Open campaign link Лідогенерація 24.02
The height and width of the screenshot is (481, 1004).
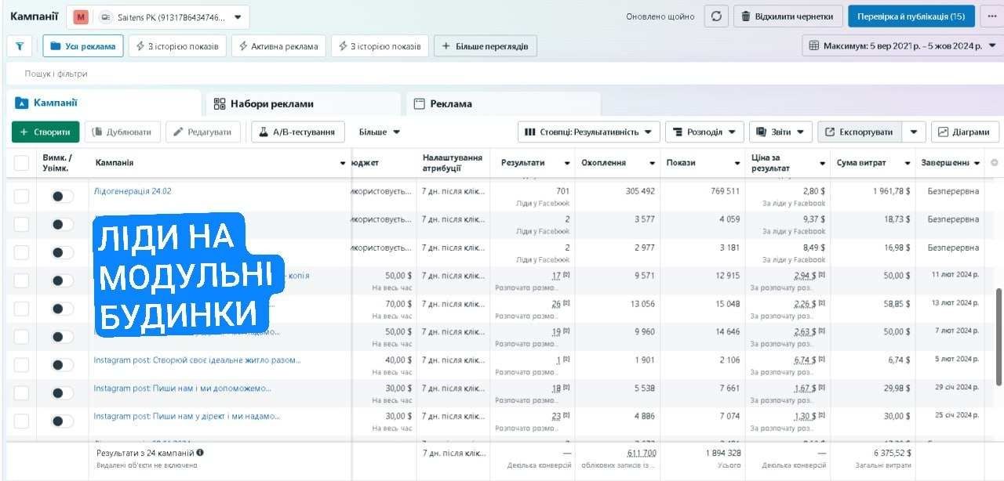[x=133, y=191]
